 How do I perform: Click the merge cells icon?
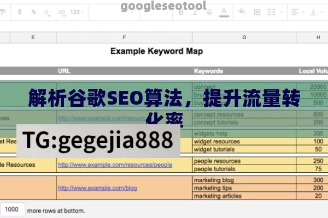click(x=272, y=12)
